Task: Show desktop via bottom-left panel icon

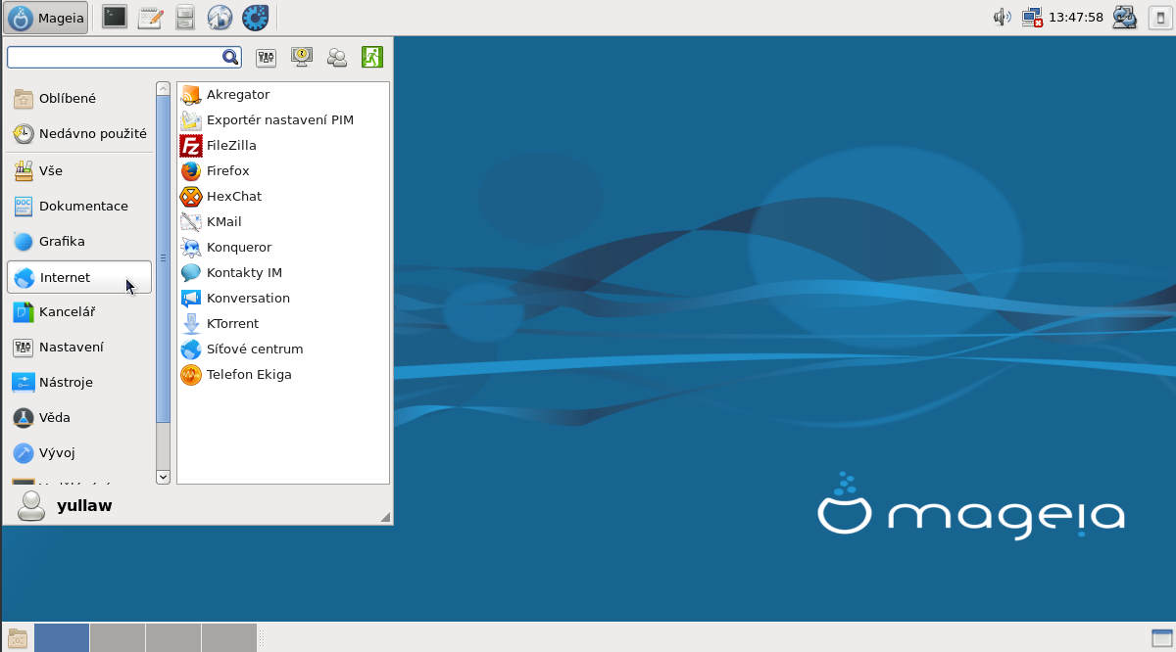Action: click(x=17, y=637)
